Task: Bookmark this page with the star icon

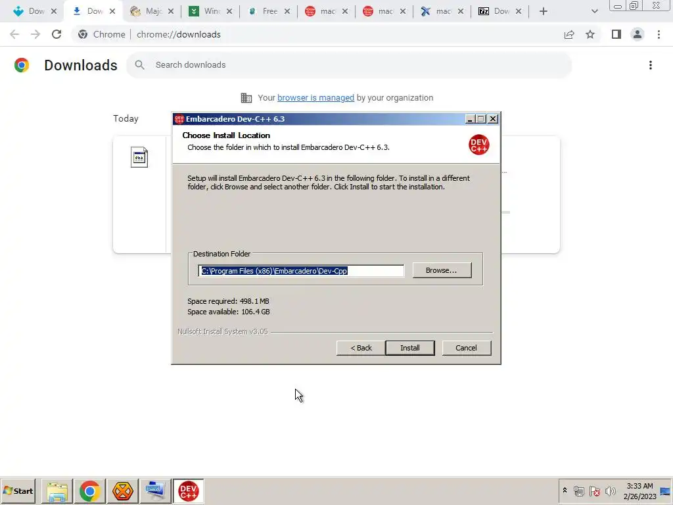Action: pos(590,34)
